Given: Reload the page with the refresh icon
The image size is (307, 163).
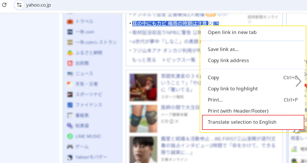Looking at the screenshot, I should pyautogui.click(x=4, y=5).
